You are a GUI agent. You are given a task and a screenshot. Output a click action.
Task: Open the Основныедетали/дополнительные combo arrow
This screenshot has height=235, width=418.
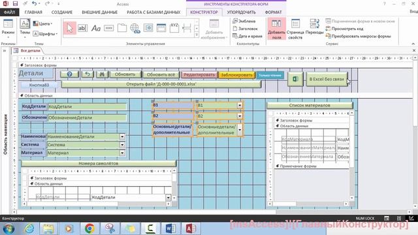(240, 130)
